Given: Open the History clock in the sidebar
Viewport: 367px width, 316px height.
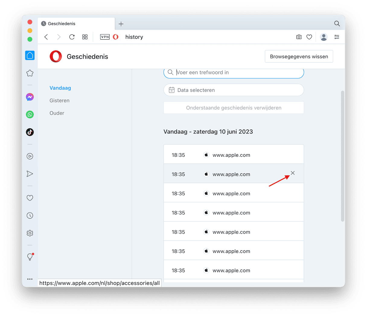Looking at the screenshot, I should point(30,215).
